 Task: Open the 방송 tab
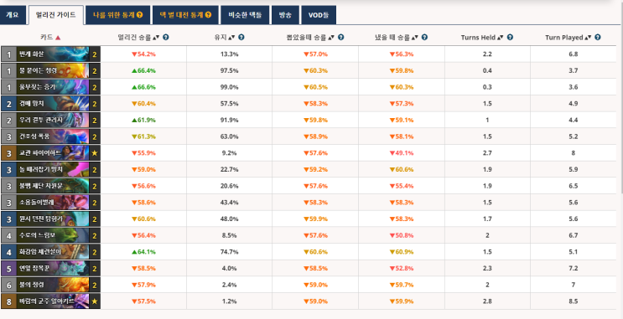tap(285, 15)
